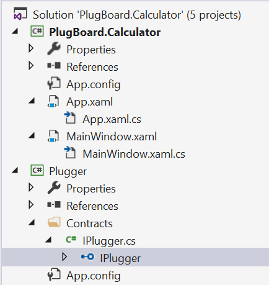Click the green C# icon beside IPlugger.cs
This screenshot has width=269, height=285.
pos(71,240)
